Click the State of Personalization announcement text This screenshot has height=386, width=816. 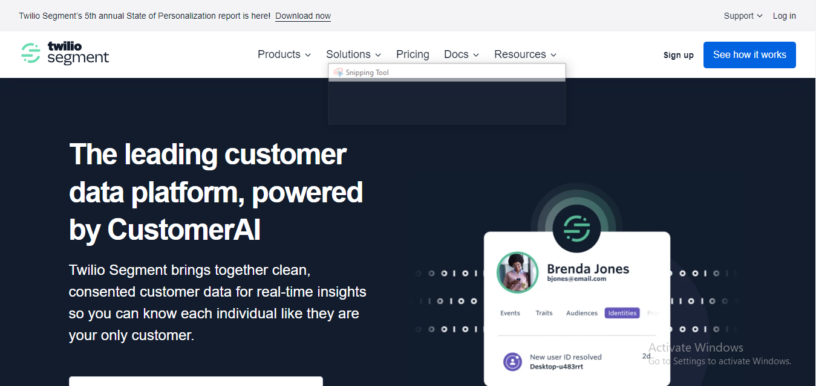coord(145,16)
